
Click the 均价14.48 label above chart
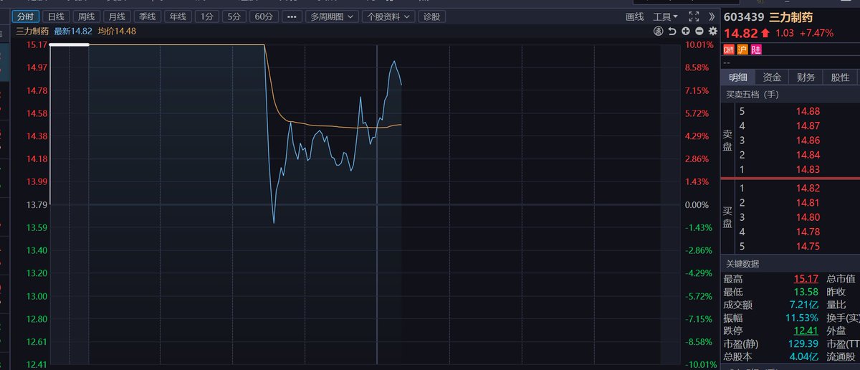pyautogui.click(x=118, y=31)
